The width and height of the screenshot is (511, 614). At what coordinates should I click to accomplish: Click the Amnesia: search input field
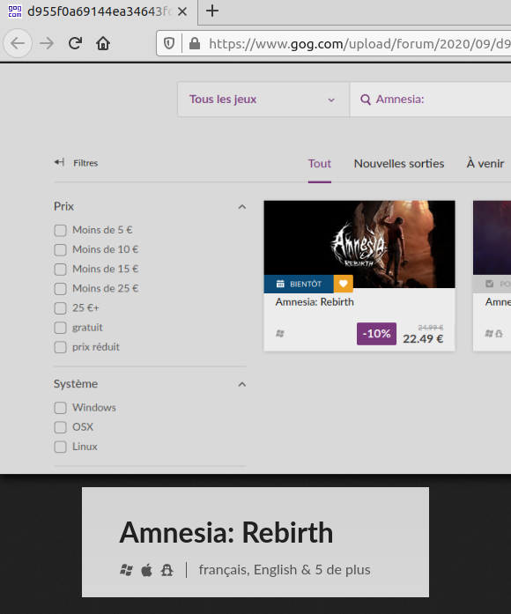click(x=430, y=100)
